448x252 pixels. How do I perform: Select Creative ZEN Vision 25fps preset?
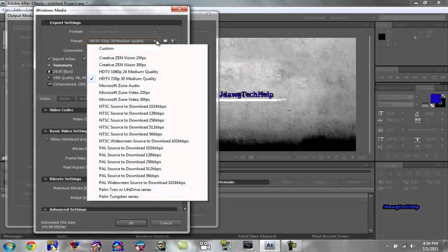(x=147, y=58)
